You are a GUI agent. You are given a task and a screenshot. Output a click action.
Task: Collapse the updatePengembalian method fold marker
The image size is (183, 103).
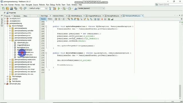pos(46,26)
